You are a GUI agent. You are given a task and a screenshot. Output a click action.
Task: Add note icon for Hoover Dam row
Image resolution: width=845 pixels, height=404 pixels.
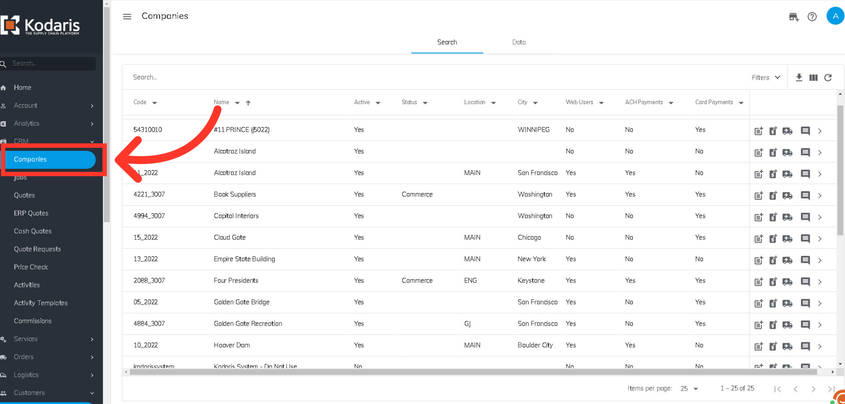coord(758,346)
